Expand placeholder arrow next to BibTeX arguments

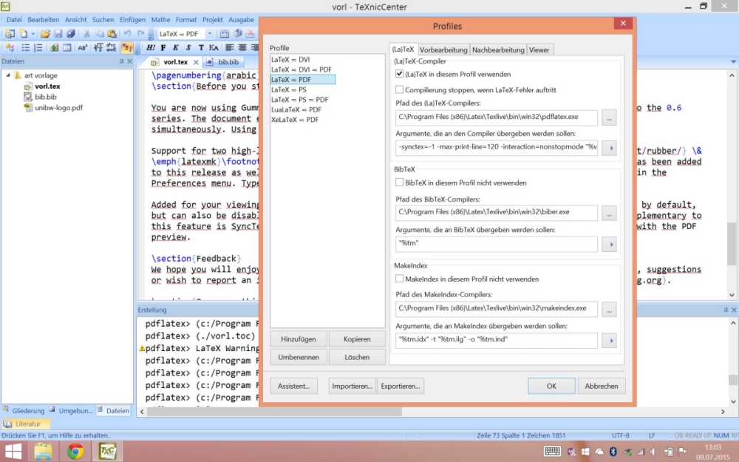[x=610, y=244]
